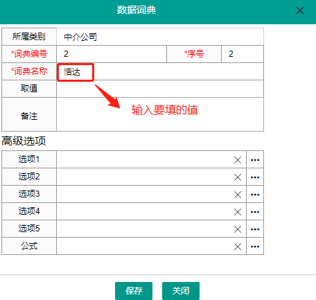This screenshot has height=300, width=316.
Task: Clear the 公式 field with its X icon
Action: click(238, 247)
